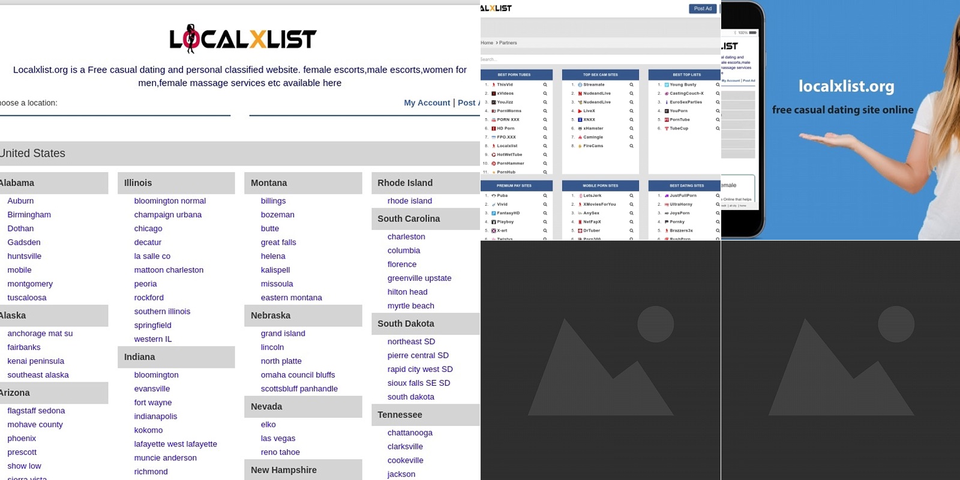
Task: Go to Home in the Partners breadcrumb
Action: pos(487,43)
